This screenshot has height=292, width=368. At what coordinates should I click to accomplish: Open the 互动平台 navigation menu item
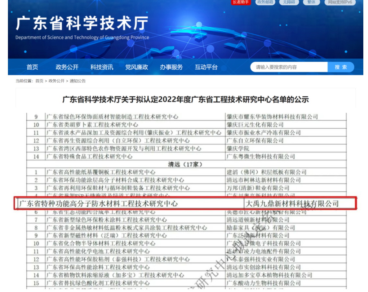click(x=206, y=67)
